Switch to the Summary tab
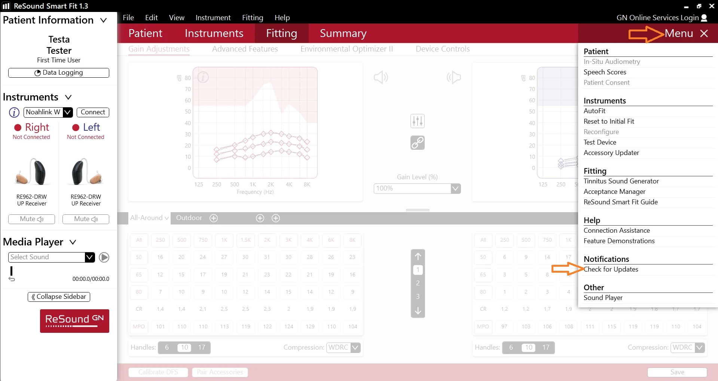This screenshot has width=718, height=381. click(x=343, y=33)
